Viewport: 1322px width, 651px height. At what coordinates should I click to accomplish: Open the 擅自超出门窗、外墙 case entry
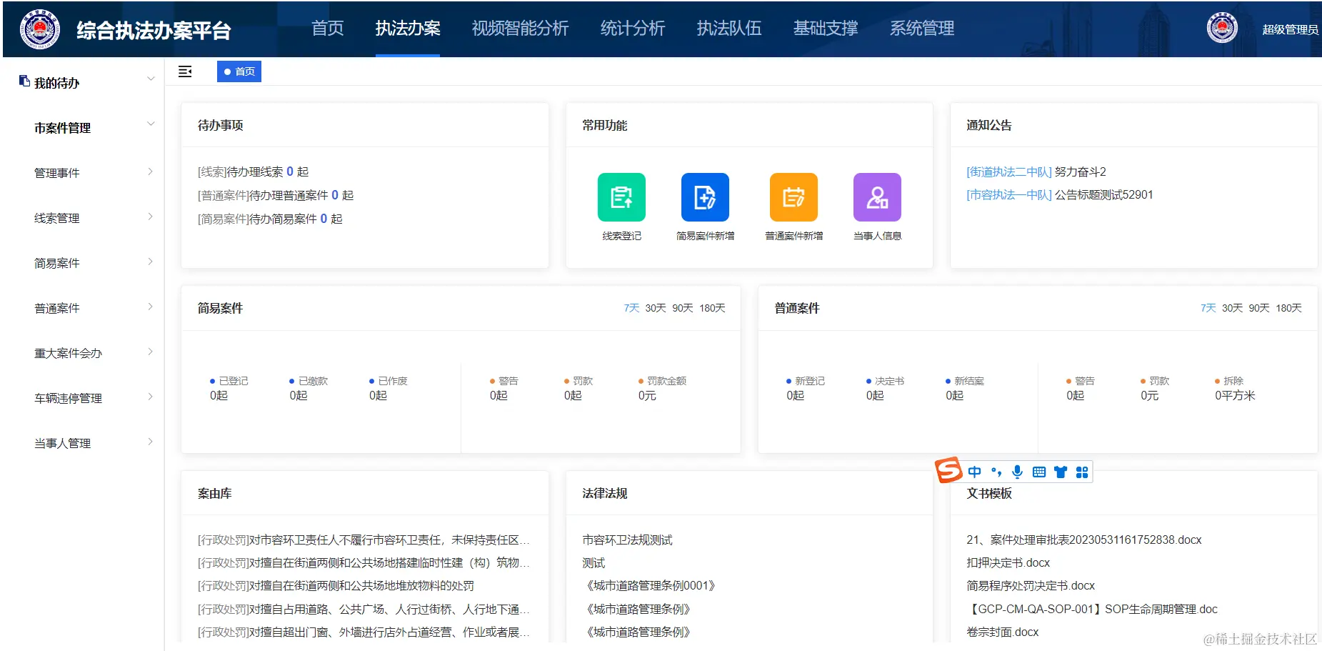tap(364, 632)
